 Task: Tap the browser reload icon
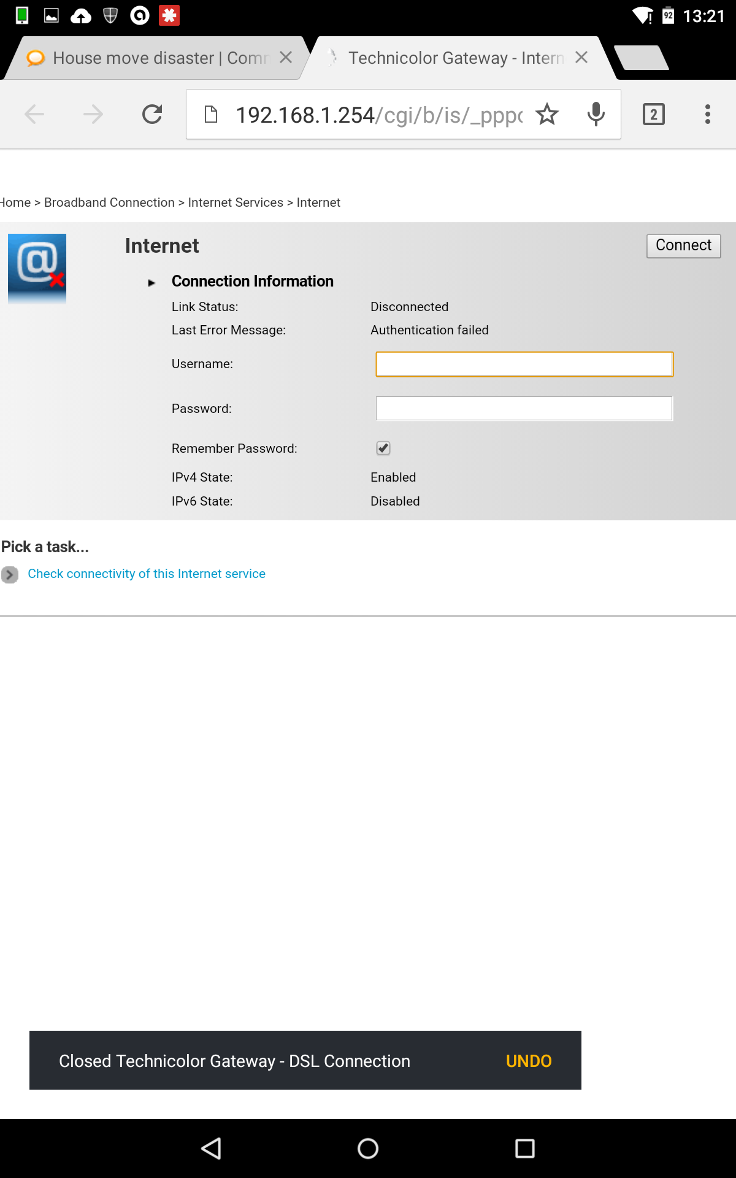(152, 114)
